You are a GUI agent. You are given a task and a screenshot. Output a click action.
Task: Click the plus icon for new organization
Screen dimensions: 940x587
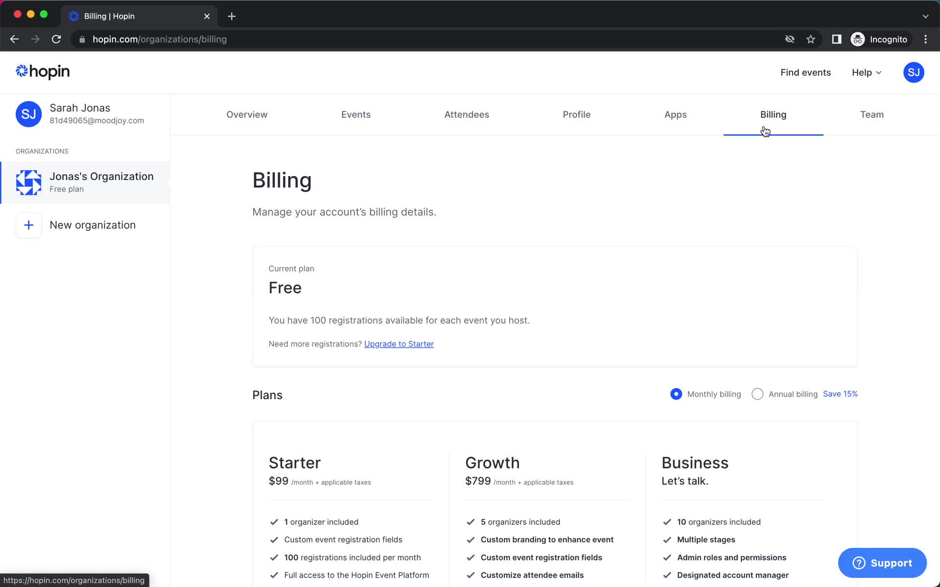[28, 225]
